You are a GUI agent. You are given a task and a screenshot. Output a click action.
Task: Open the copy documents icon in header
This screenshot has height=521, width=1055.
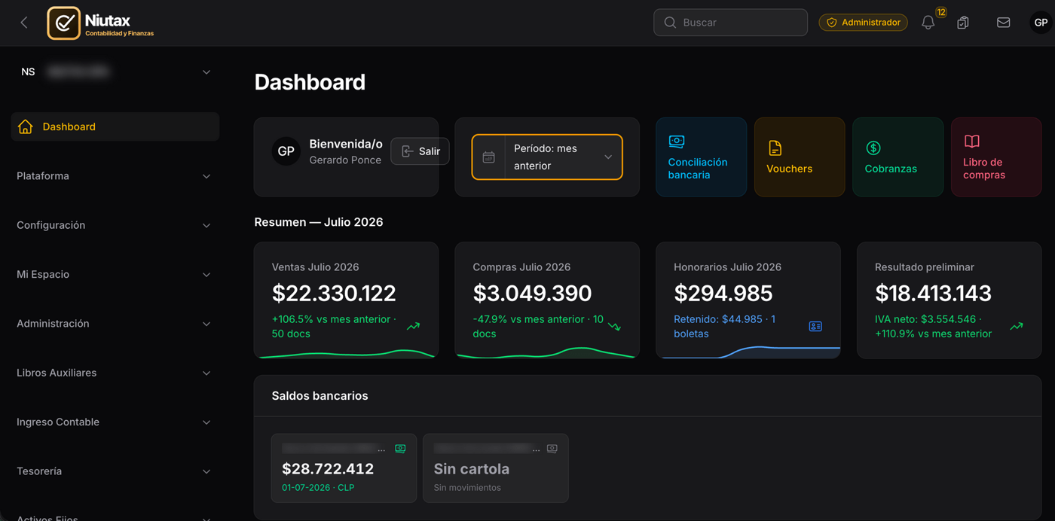coord(963,23)
